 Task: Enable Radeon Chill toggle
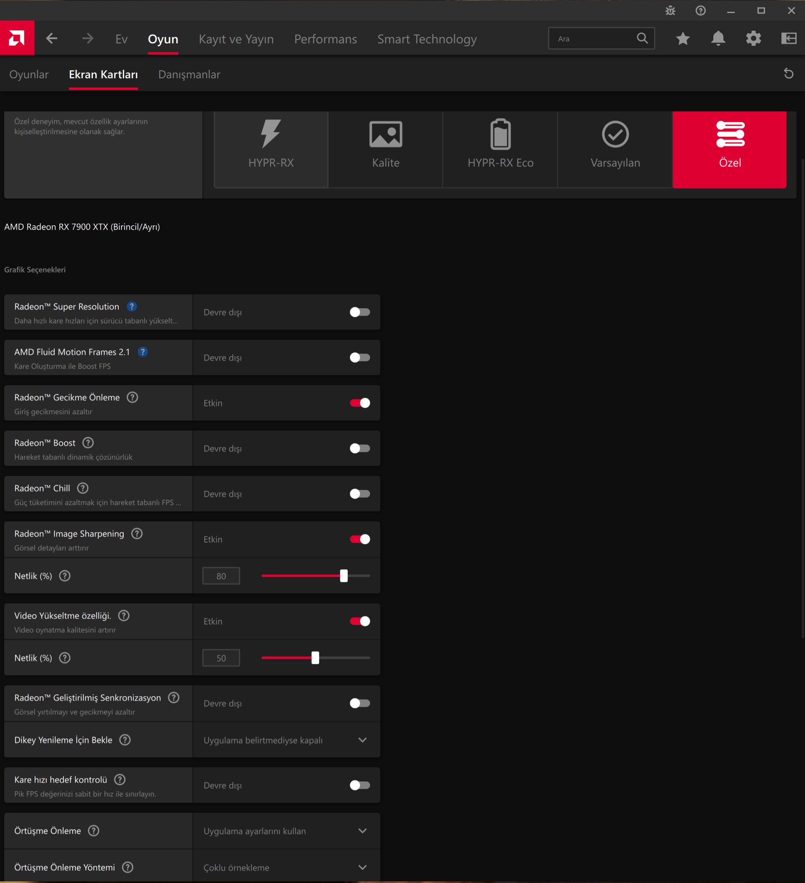point(360,494)
